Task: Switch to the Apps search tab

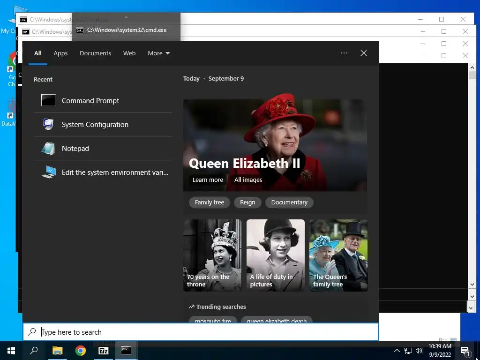Action: pos(60,53)
